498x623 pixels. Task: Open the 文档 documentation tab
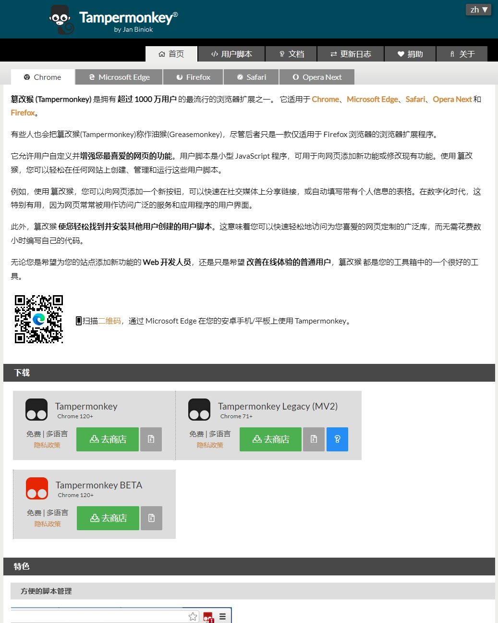292,54
